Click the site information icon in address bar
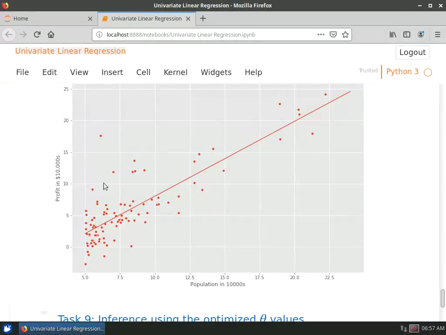 point(98,34)
